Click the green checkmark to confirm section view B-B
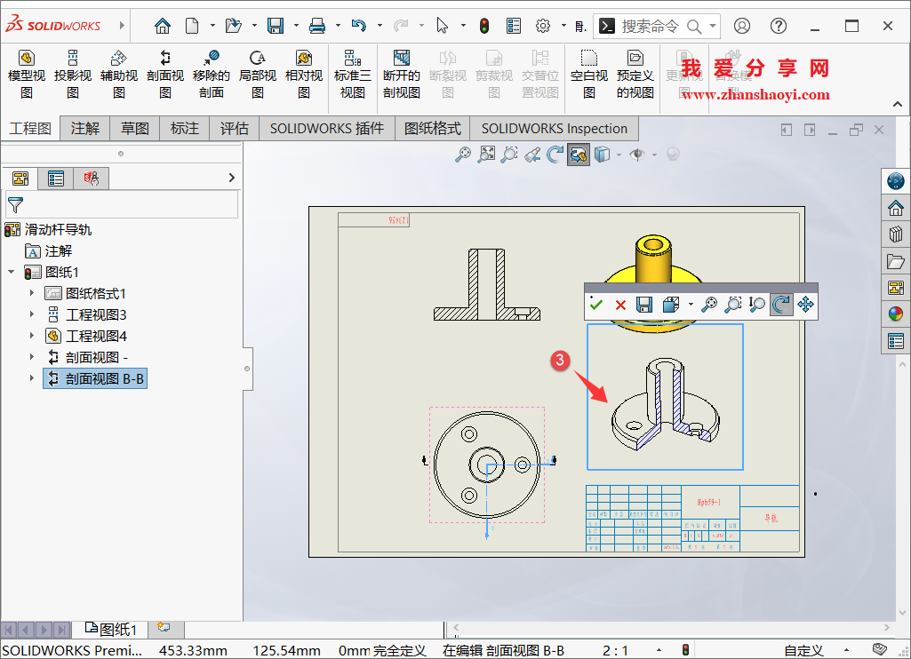Image resolution: width=911 pixels, height=659 pixels. pyautogui.click(x=596, y=305)
